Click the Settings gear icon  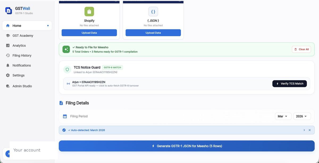(8, 75)
